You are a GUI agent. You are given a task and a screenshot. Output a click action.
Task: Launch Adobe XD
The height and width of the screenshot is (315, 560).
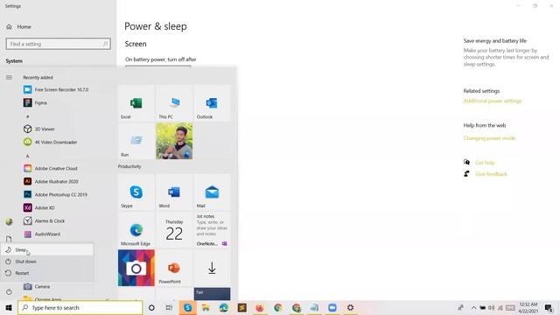coord(38,208)
